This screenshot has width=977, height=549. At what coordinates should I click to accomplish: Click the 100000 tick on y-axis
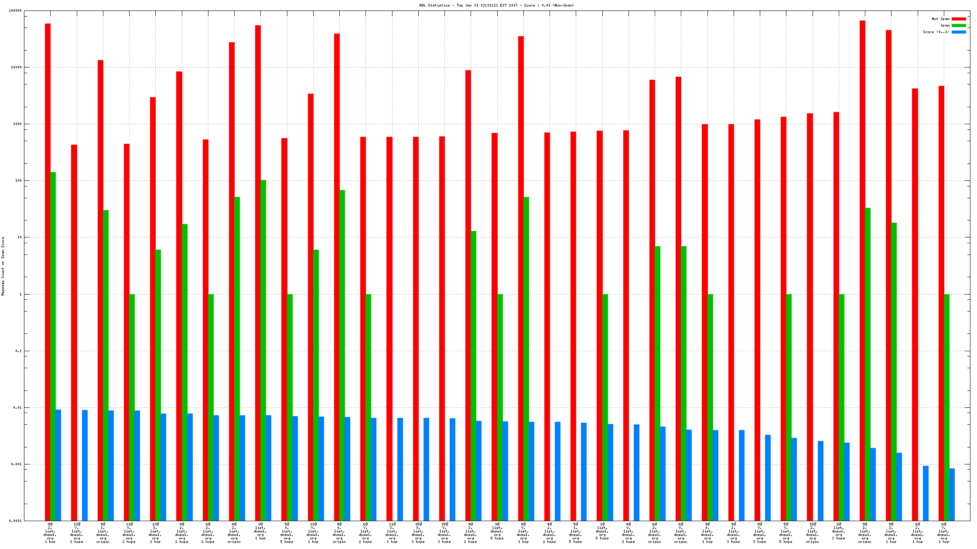(x=15, y=11)
